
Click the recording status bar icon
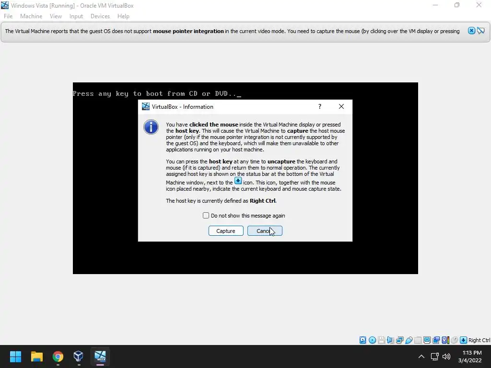(436, 340)
